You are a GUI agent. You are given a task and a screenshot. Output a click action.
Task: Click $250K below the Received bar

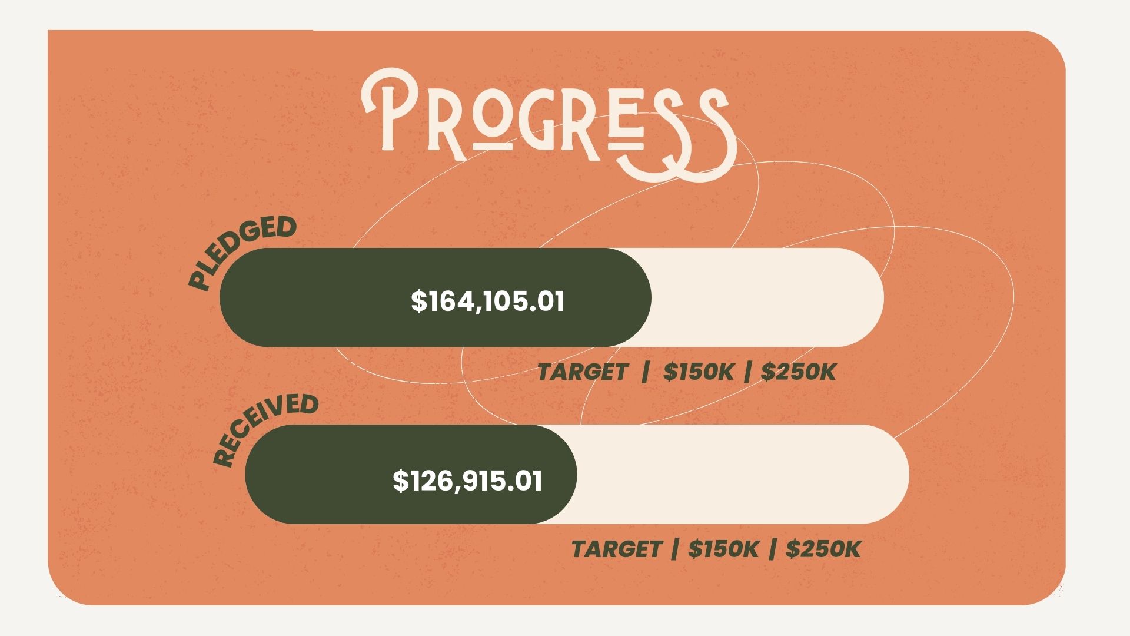(x=823, y=549)
